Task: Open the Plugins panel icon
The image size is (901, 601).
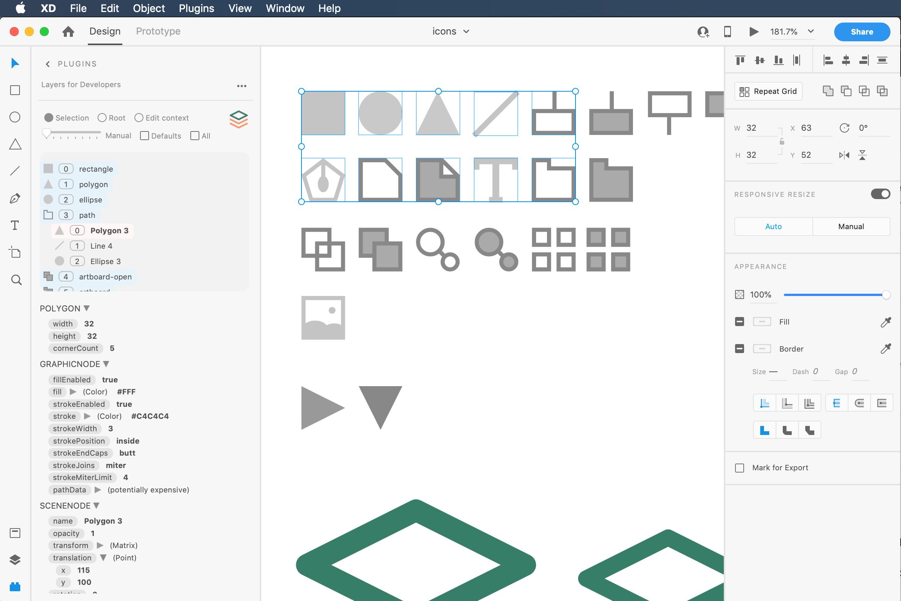Action: click(15, 586)
